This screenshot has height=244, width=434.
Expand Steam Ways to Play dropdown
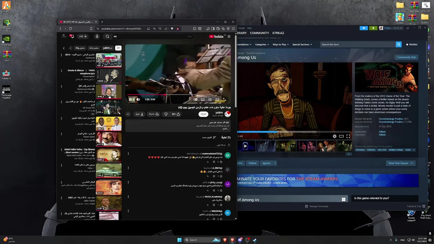[x=280, y=44]
